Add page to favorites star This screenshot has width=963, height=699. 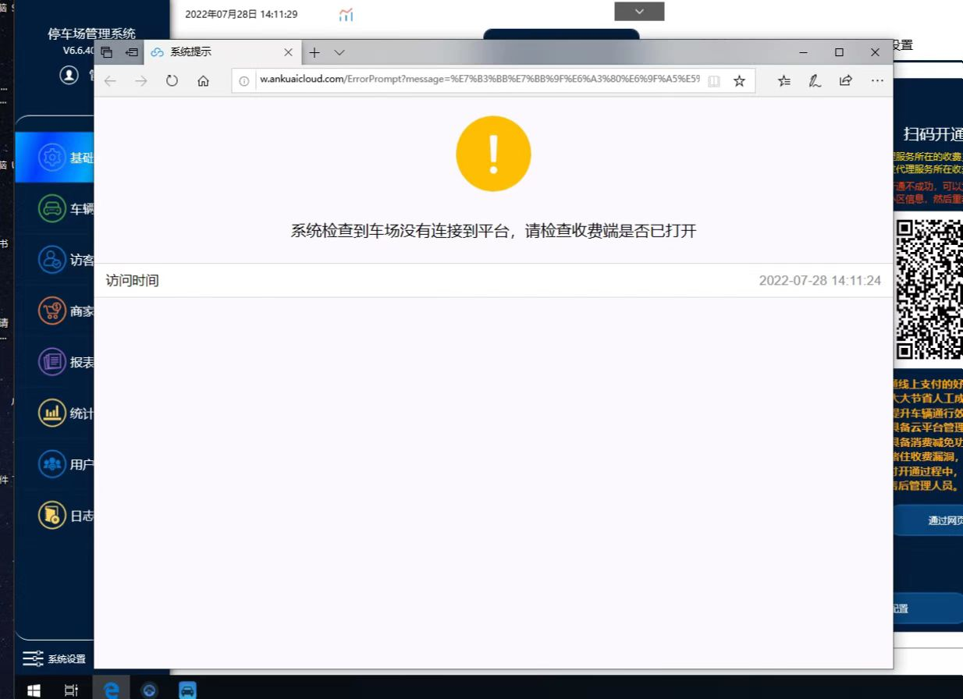[x=739, y=80]
